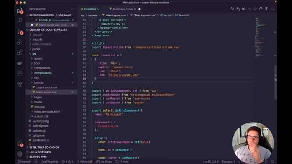Open the Run and Debug view
Image resolution: width=292 pixels, height=164 pixels.
pyautogui.click(x=20, y=42)
